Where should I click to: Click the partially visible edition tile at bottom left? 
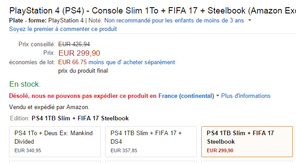[x=55, y=162]
